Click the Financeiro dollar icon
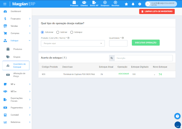Screen dimensions: 182x129 click(x=5, y=19)
